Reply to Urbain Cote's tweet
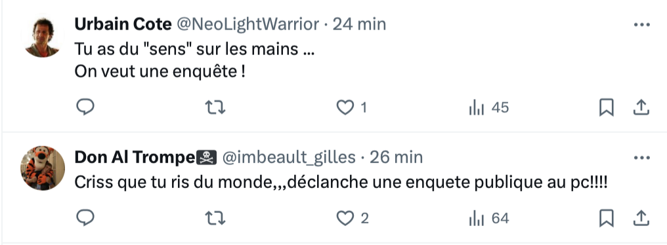The image size is (667, 245). pos(85,107)
